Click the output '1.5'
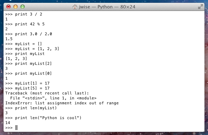Image resolution: width=208 pixels, height=135 pixels. point(9,39)
